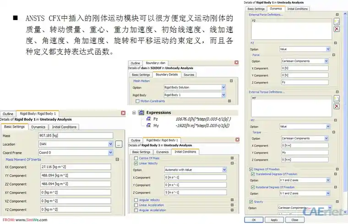Close Rigid Body Initial Conditions panel
Image resolution: width=348 pixels, height=224 pixels.
tap(237, 139)
